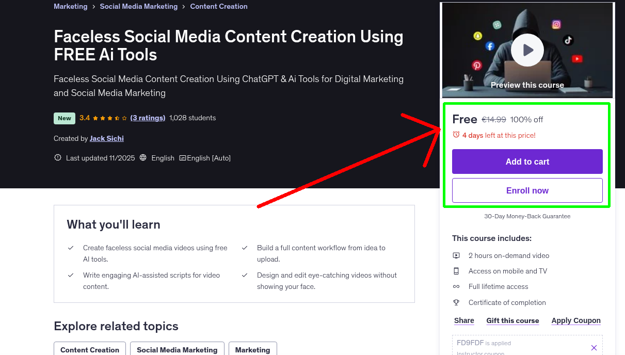Click the mobile and TV access icon
This screenshot has width=625, height=355.
pos(456,271)
